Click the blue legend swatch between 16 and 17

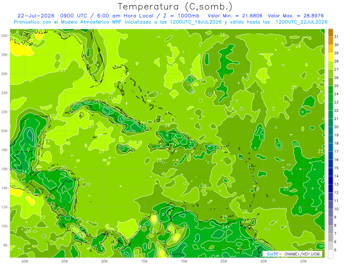click(x=331, y=156)
